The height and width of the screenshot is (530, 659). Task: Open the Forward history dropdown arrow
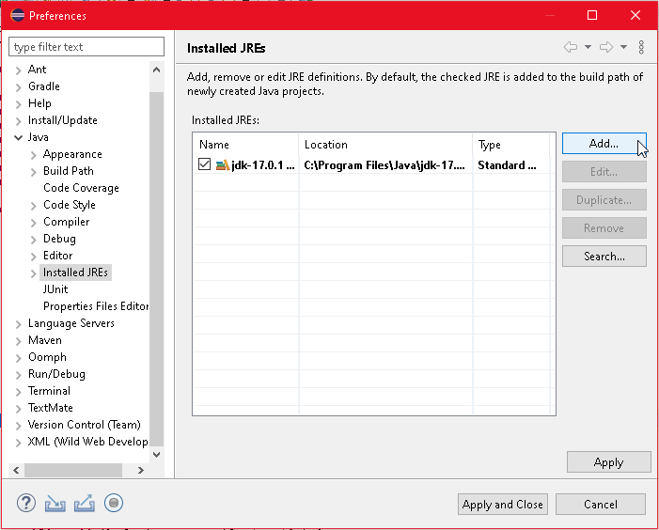623,47
